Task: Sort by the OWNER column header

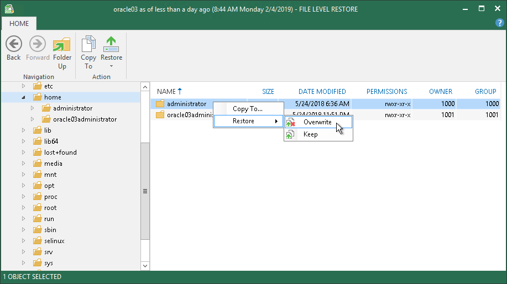Action: [x=441, y=91]
